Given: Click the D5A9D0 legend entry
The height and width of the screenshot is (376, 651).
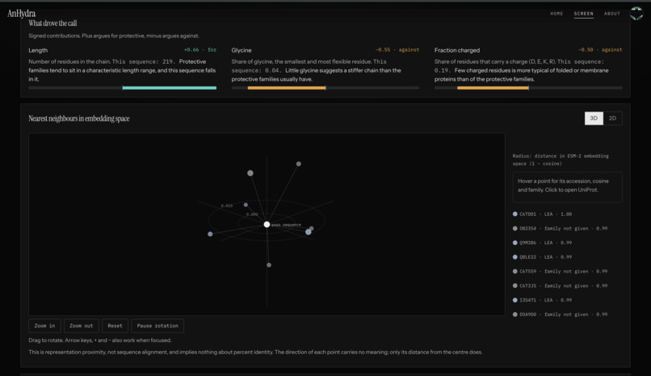Looking at the screenshot, I should point(560,315).
